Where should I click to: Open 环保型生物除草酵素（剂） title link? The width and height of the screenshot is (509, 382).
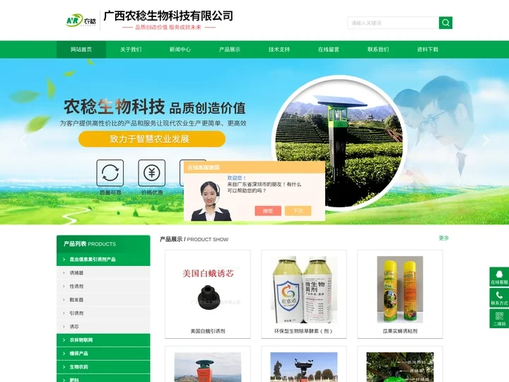pos(304,331)
